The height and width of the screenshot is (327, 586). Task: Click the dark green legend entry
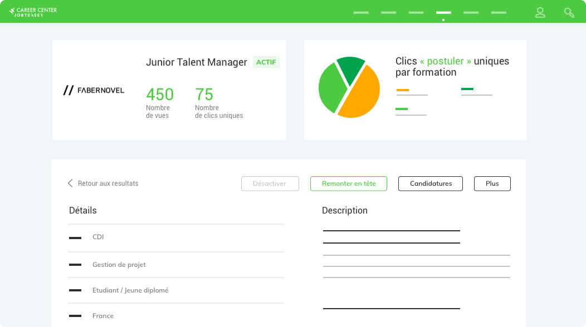476,92
